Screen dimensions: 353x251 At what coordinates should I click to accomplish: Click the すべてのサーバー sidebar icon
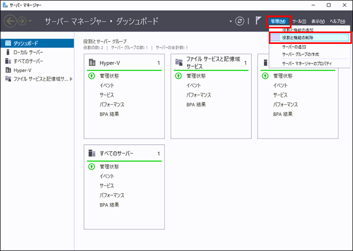click(x=8, y=61)
